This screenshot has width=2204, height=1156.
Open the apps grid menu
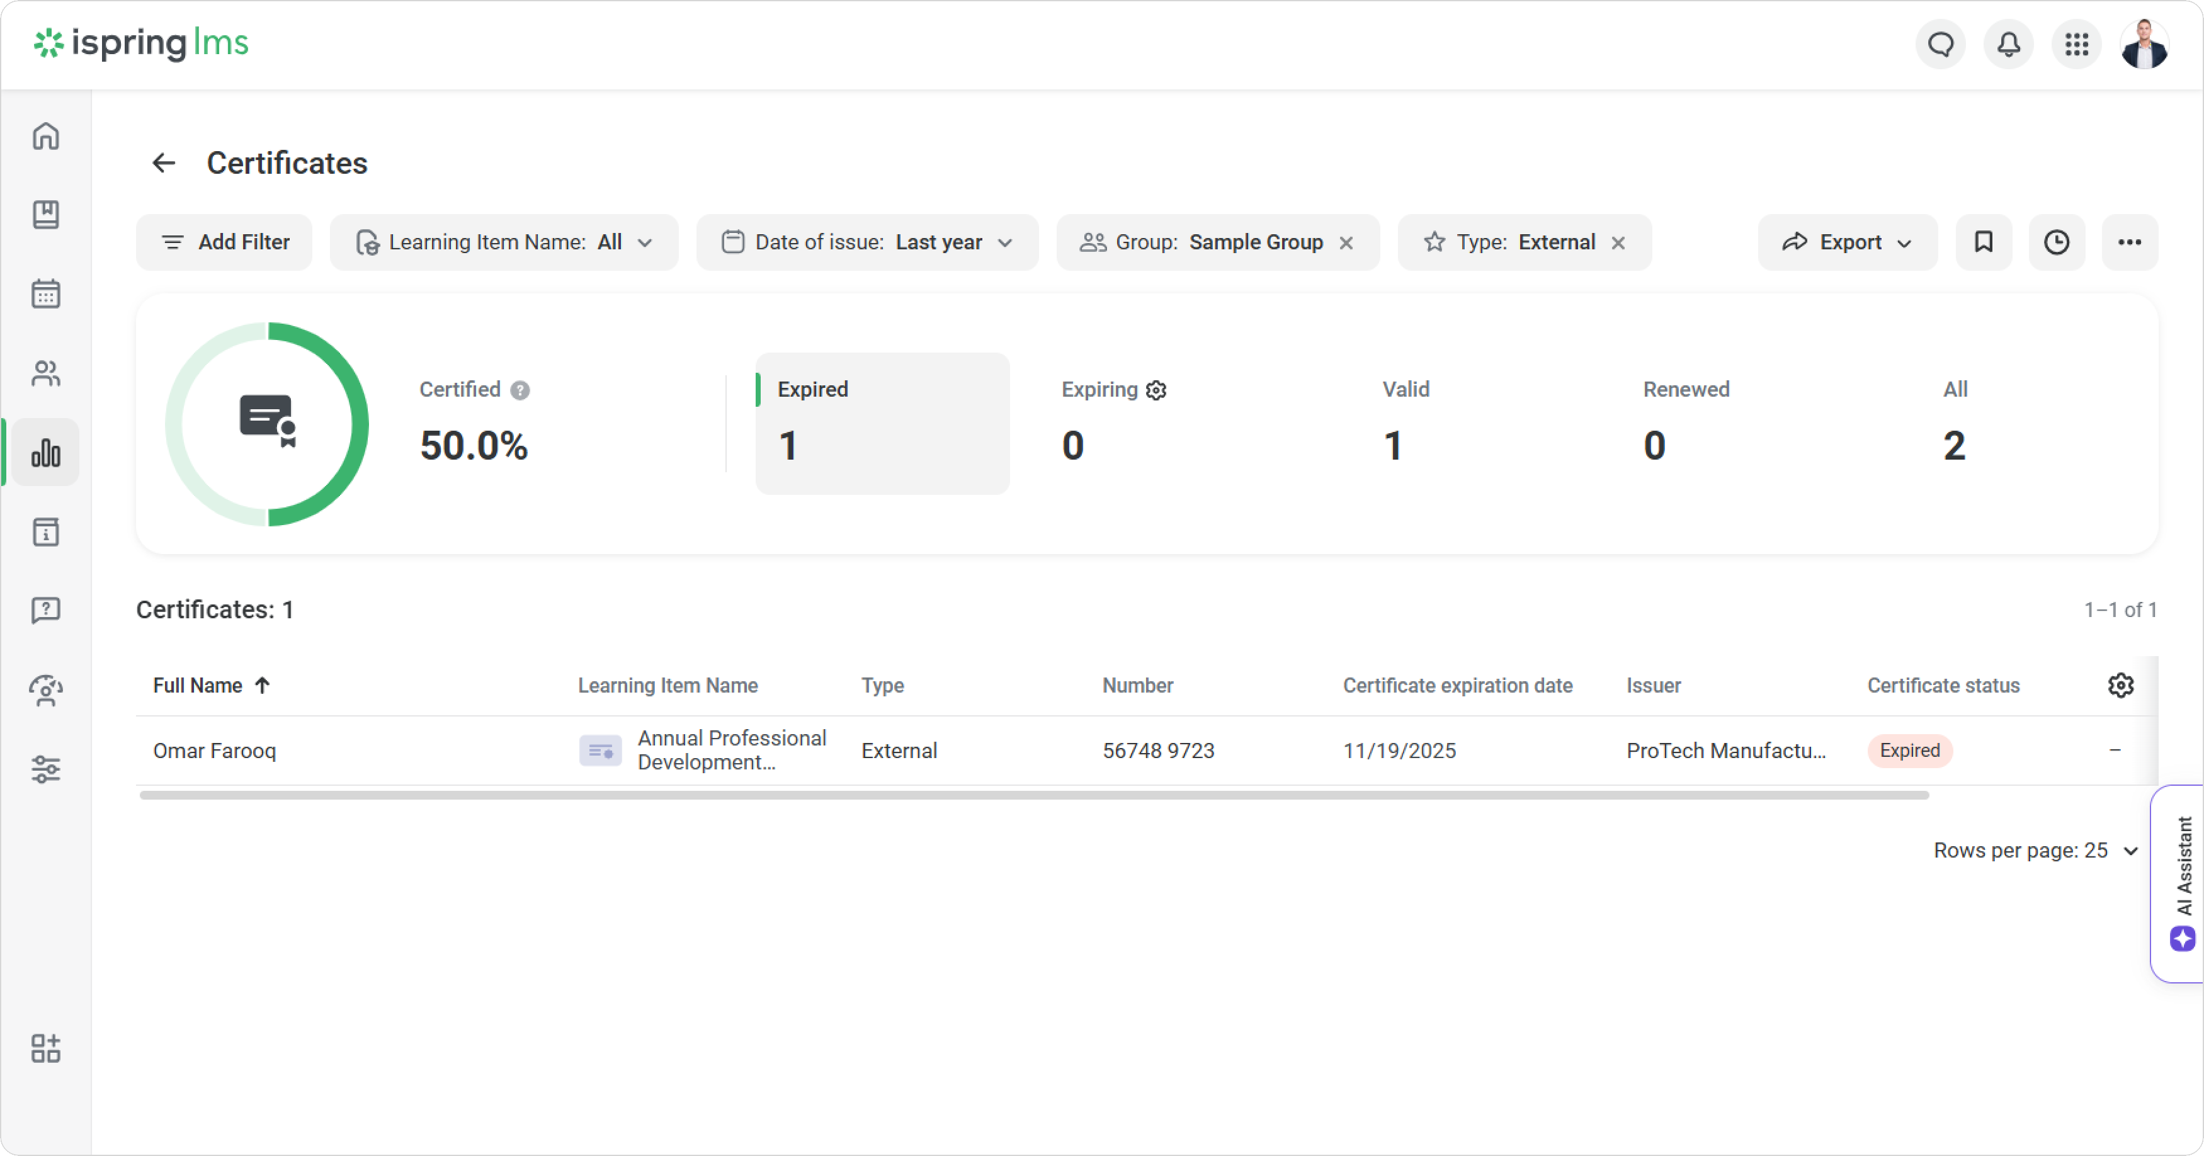[2077, 43]
